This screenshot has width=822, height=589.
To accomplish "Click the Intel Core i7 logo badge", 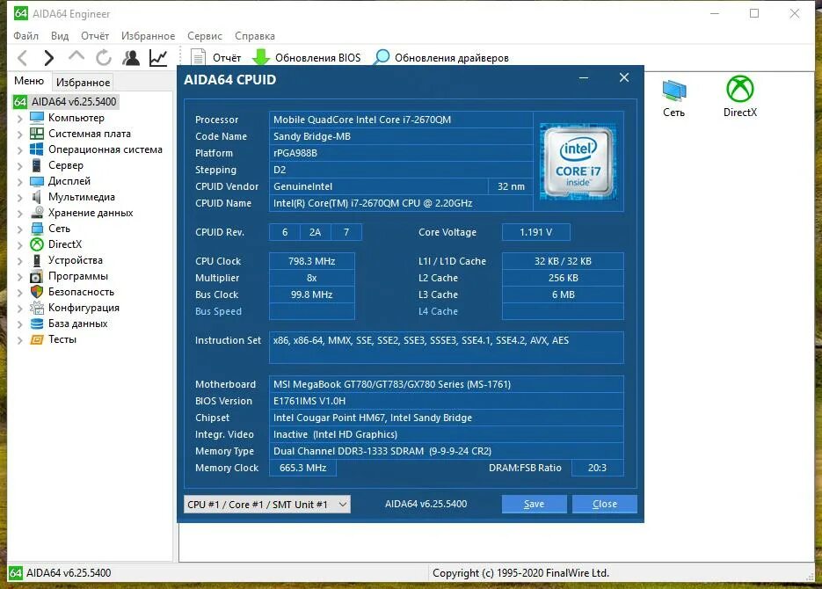I will [x=578, y=162].
